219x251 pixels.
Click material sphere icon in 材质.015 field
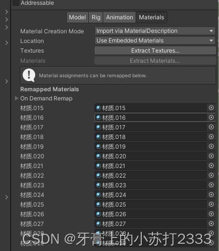pyautogui.click(x=98, y=108)
